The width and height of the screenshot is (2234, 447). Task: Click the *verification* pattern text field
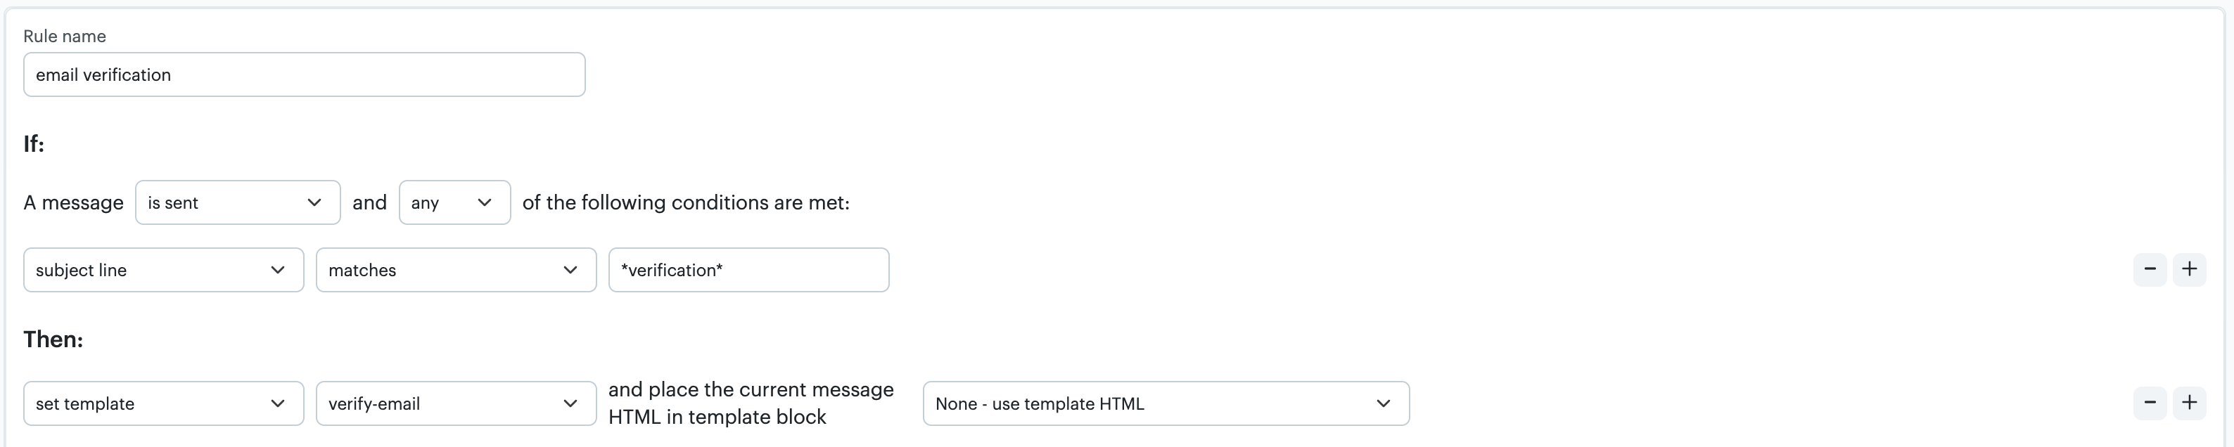748,269
